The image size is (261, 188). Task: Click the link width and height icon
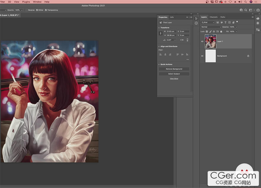tap(160, 33)
